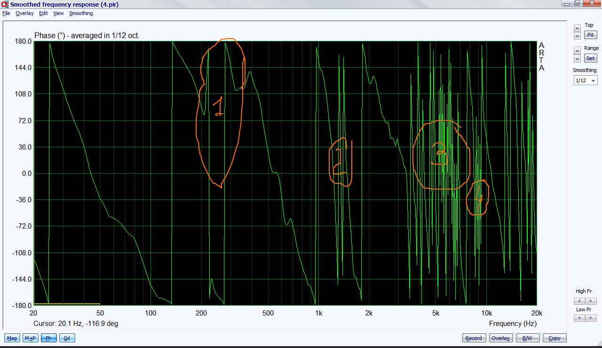Lower Range using its down arrow
The height and width of the screenshot is (348, 602).
click(x=577, y=59)
